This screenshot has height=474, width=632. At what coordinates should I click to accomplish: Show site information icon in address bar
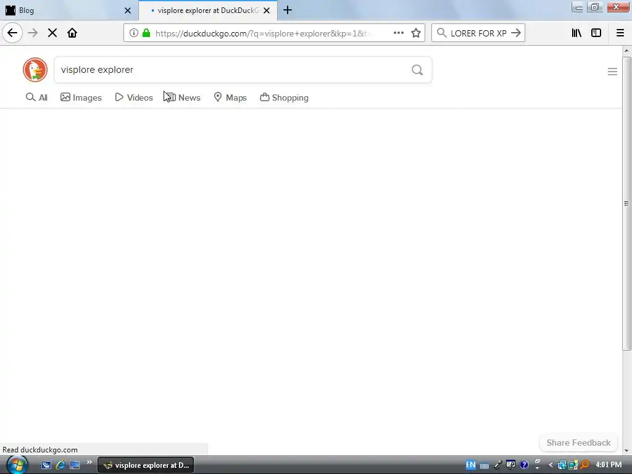(x=134, y=33)
